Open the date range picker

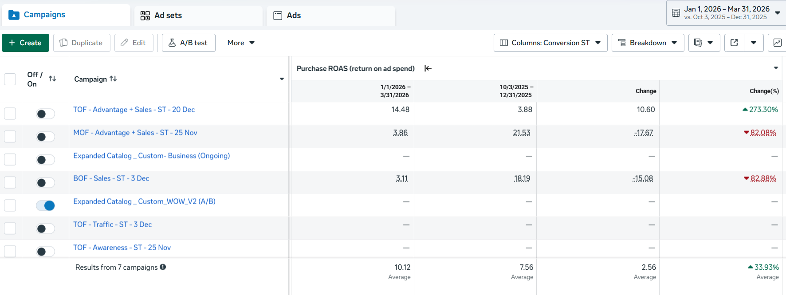(x=726, y=13)
